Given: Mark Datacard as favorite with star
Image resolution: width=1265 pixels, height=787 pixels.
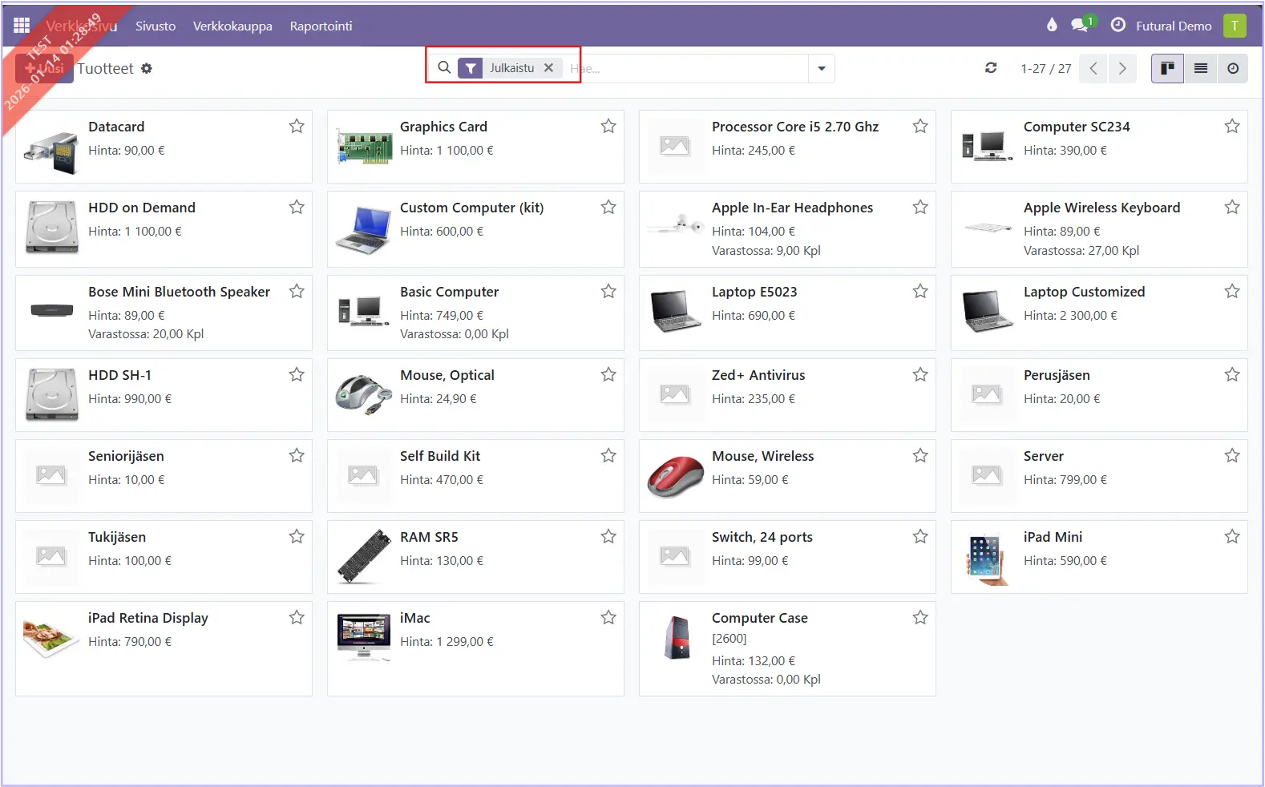Looking at the screenshot, I should click(x=297, y=127).
